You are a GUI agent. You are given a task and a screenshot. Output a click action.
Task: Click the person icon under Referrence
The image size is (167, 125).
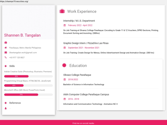(6, 108)
